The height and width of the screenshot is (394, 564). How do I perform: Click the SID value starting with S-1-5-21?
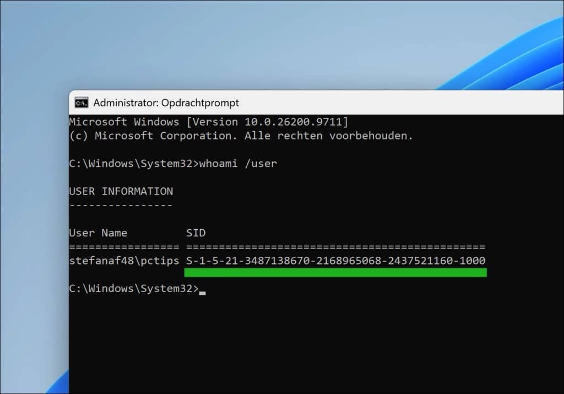(335, 261)
